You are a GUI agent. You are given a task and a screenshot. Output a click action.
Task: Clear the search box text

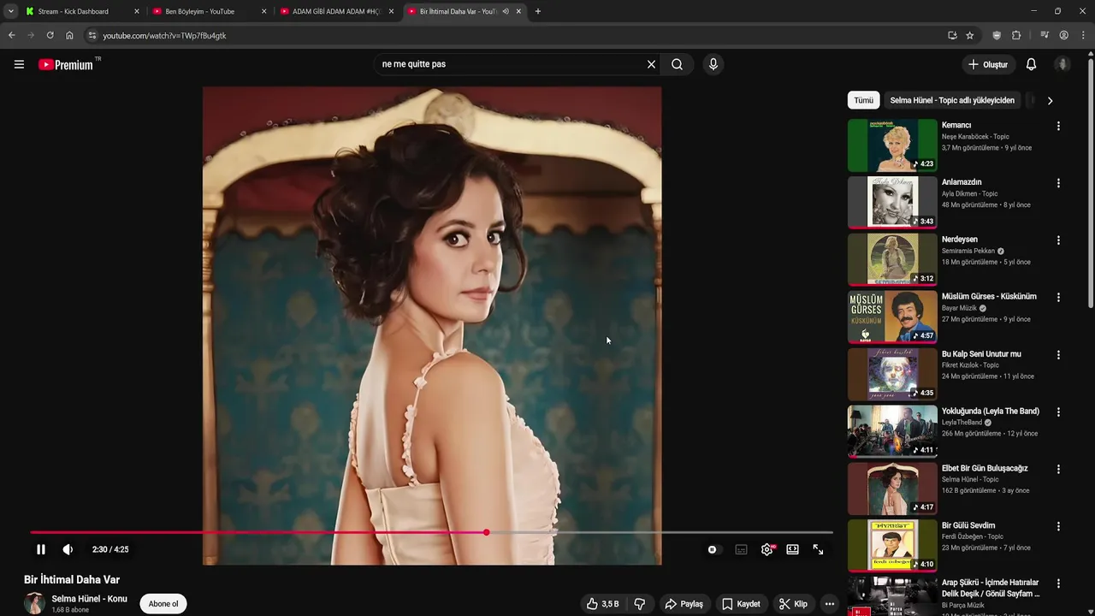651,64
